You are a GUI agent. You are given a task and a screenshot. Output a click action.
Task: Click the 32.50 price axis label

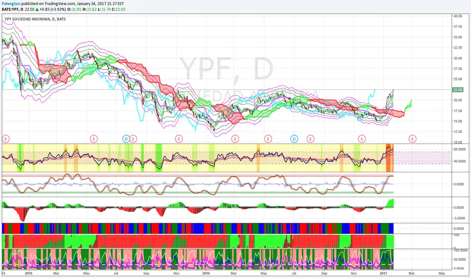[x=458, y=48]
